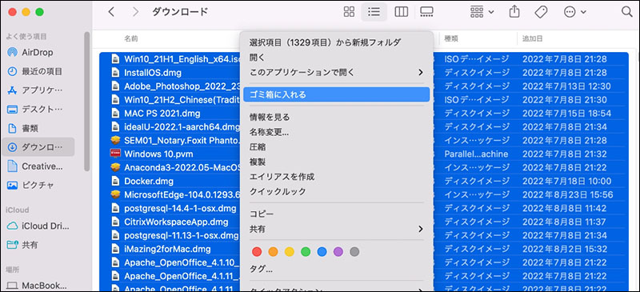Image resolution: width=640 pixels, height=292 pixels.
Task: Switch to column view
Action: (x=402, y=12)
